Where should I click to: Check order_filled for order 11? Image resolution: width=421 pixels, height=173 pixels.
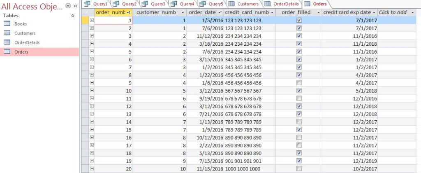tap(299, 98)
